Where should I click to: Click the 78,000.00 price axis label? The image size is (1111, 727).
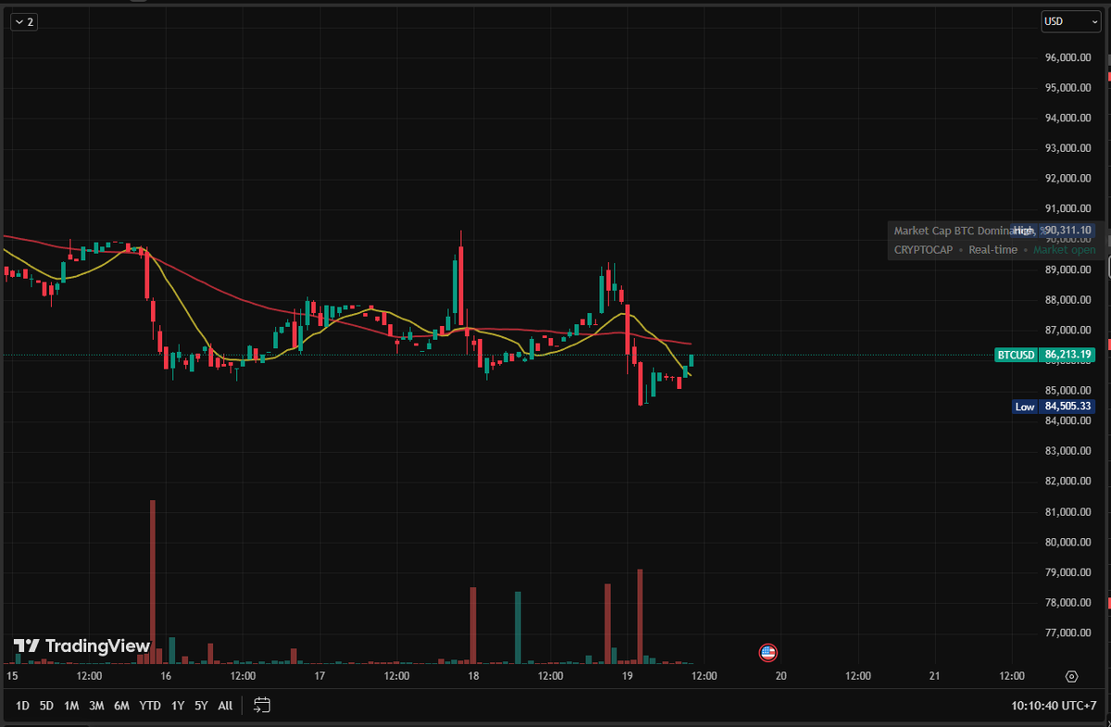(1069, 603)
